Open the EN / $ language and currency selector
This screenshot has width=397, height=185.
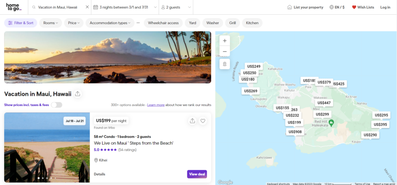[337, 7]
